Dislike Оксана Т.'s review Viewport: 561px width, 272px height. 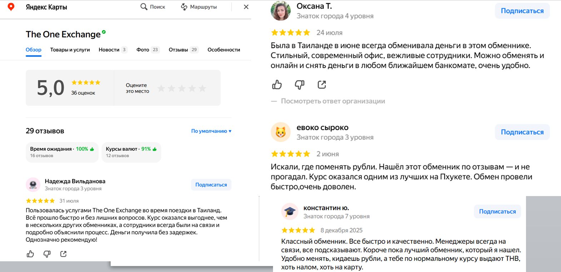pyautogui.click(x=299, y=84)
